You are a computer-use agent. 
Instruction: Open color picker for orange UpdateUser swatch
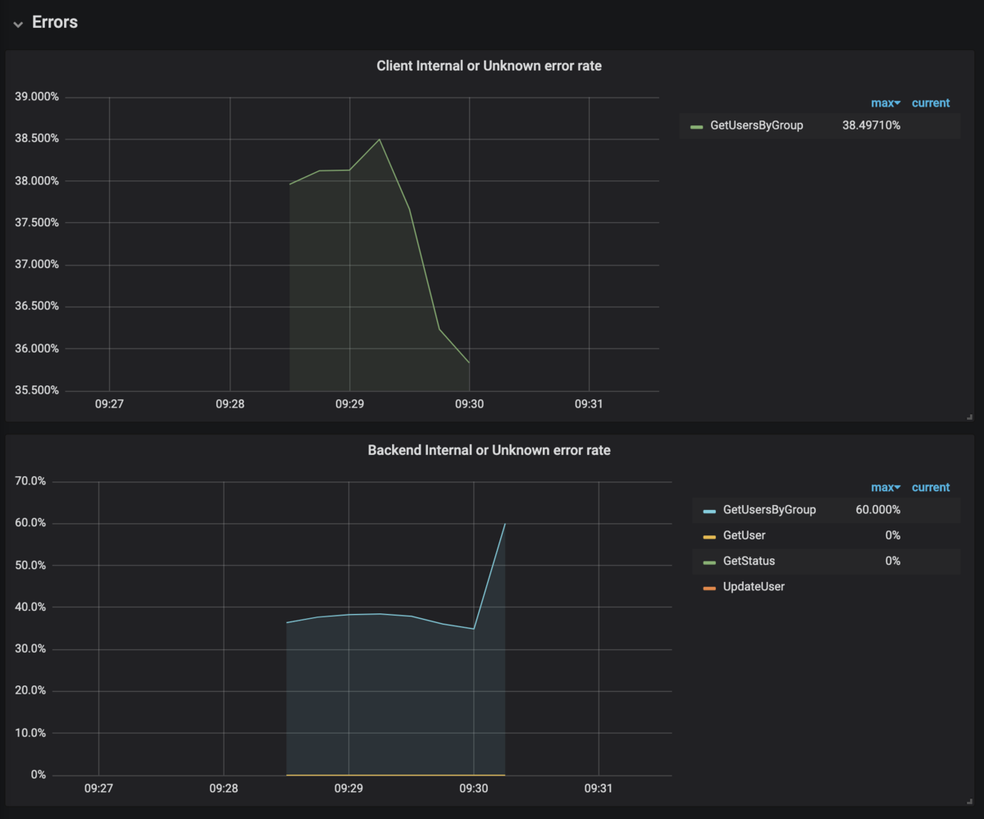click(x=710, y=588)
